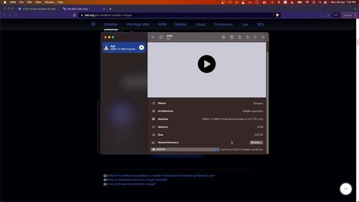Click the ARM64 (aarch64) architecture value

(x=253, y=111)
